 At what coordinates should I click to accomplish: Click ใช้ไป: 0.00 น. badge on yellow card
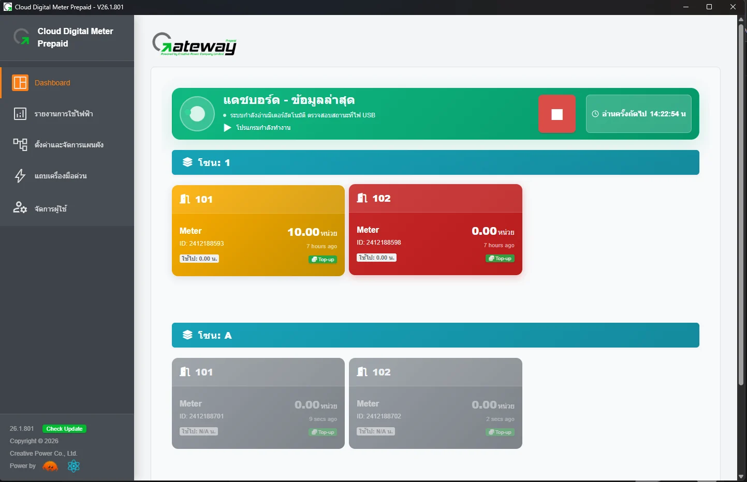pos(199,259)
